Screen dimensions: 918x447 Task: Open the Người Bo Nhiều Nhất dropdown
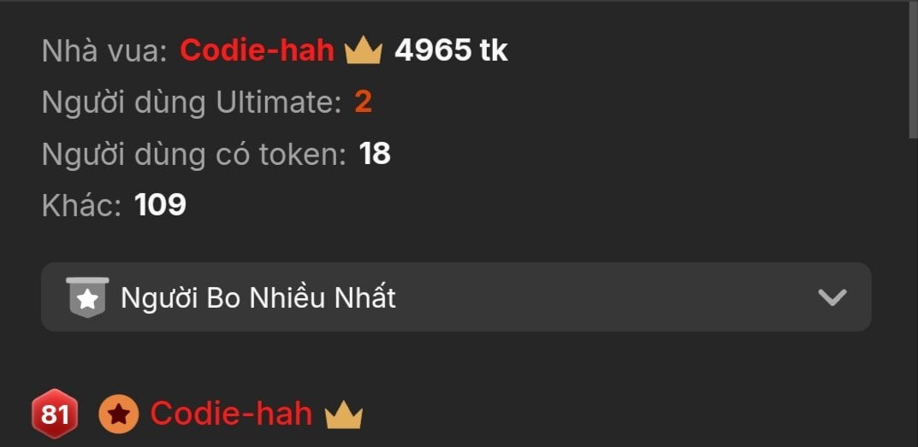click(456, 297)
